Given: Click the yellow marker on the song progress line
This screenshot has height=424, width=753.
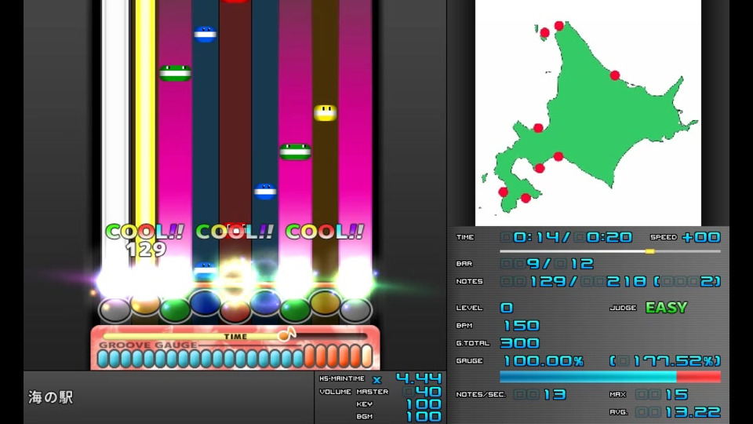Looking at the screenshot, I should (649, 251).
